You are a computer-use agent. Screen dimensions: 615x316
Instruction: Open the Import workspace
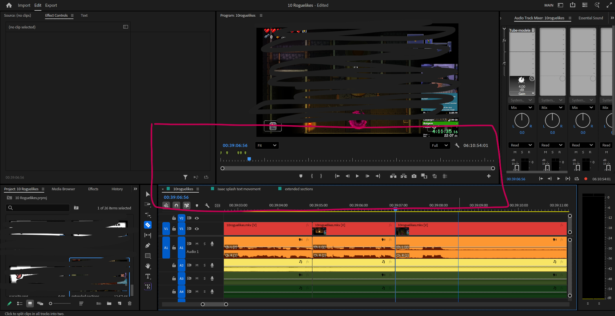[x=24, y=5]
